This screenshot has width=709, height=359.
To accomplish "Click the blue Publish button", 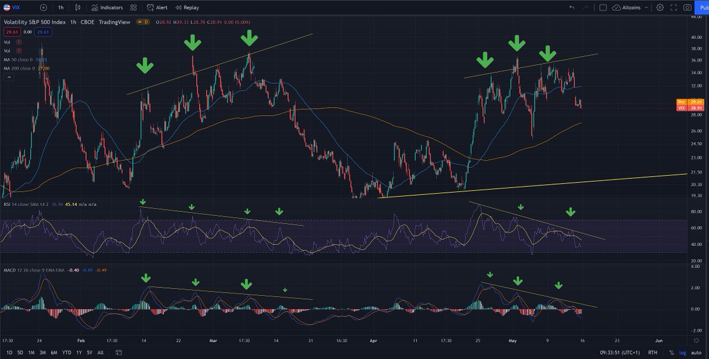I will pos(703,8).
